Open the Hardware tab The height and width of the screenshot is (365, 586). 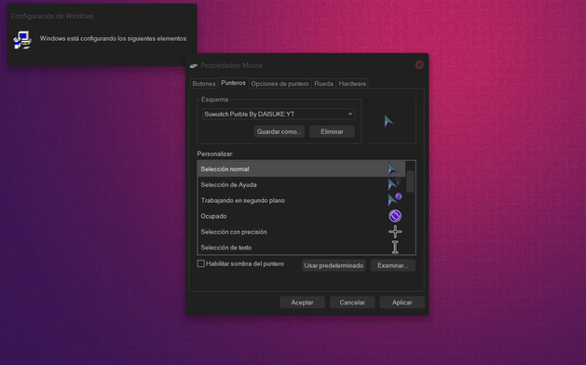pyautogui.click(x=352, y=84)
